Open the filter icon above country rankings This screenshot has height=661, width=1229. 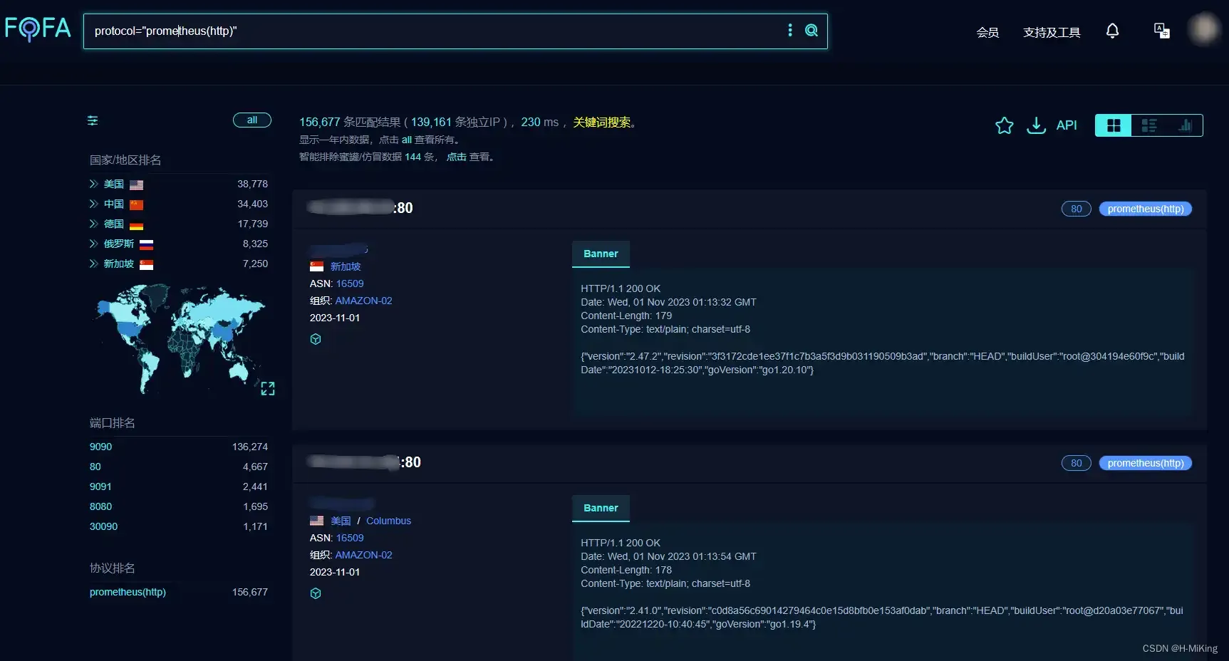pos(93,120)
